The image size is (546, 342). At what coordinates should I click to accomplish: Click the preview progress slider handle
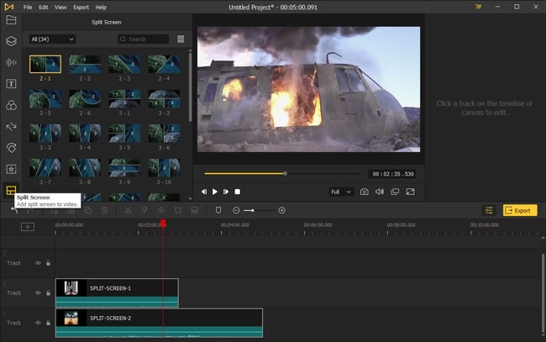pyautogui.click(x=286, y=173)
